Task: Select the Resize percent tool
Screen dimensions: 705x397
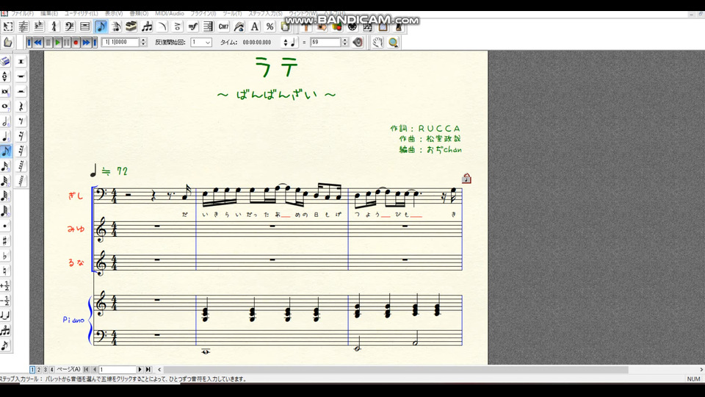Action: coord(270,27)
